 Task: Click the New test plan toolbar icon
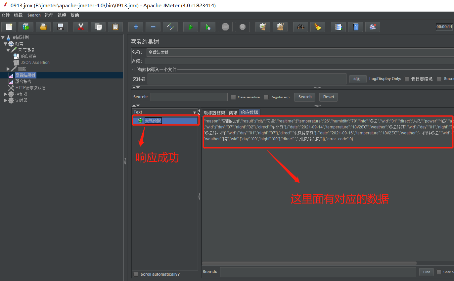9,27
